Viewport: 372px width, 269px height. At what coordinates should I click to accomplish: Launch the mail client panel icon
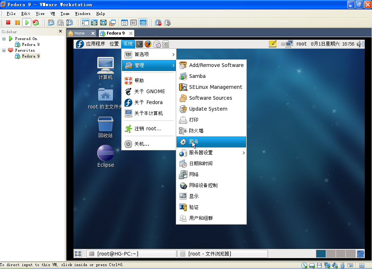pyautogui.click(x=157, y=44)
